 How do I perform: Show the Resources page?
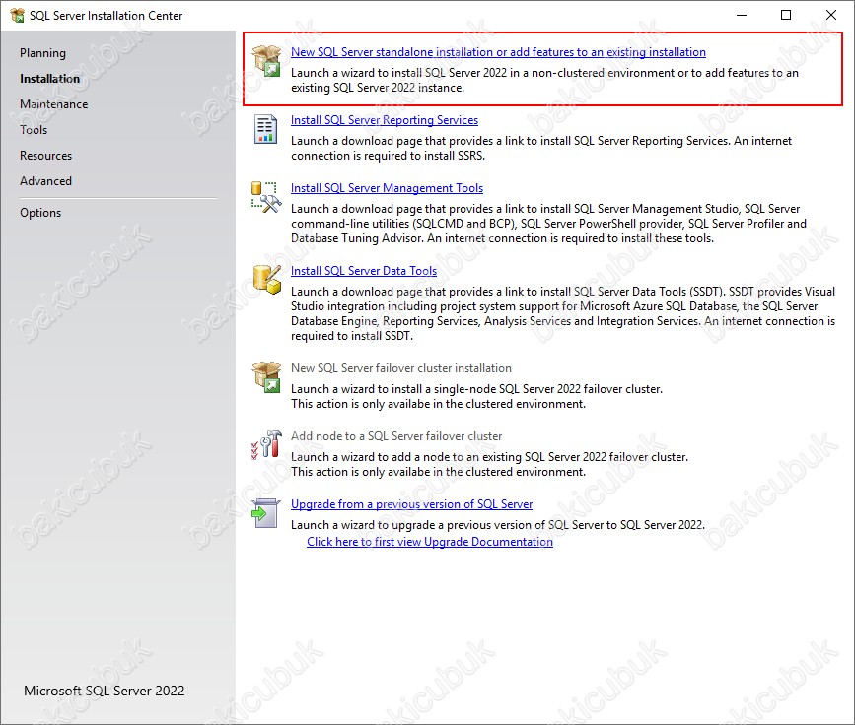pos(45,156)
